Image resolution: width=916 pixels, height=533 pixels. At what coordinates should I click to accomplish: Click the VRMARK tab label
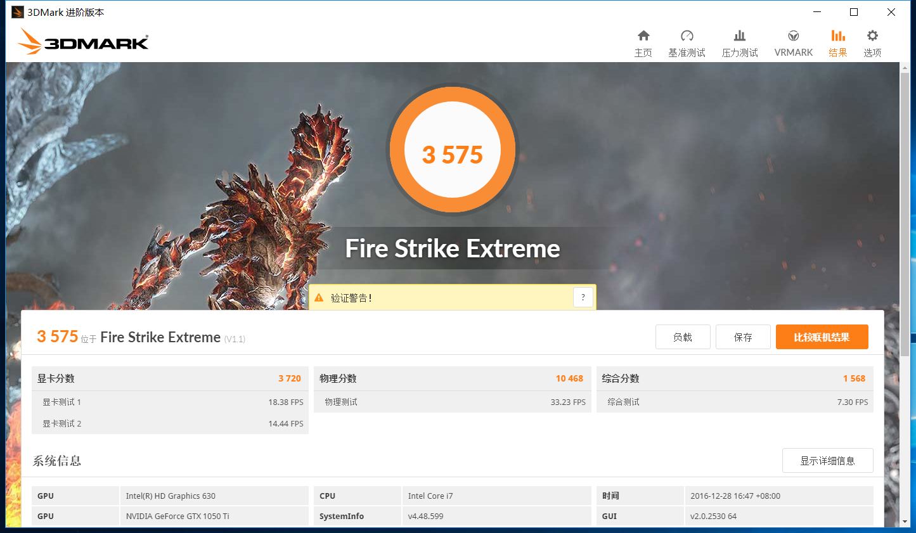(x=794, y=53)
